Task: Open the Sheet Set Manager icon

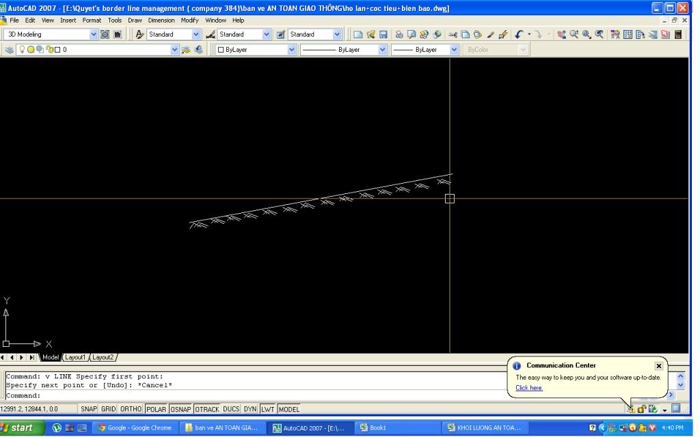Action: [653, 34]
